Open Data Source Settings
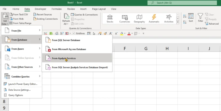 (x=22, y=90)
